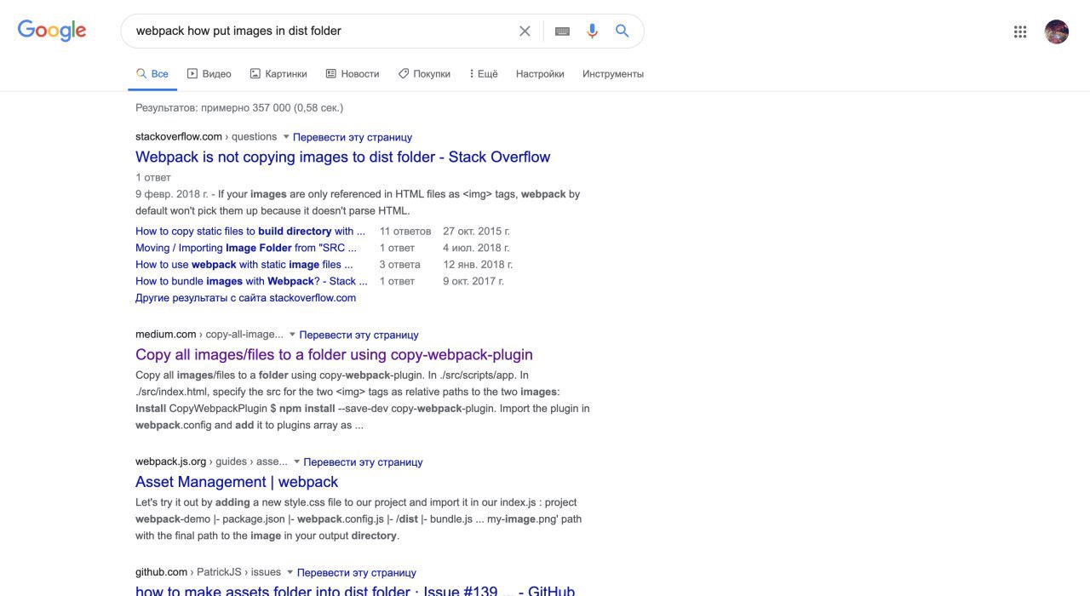Open 'How to copy static files' sublink
The width and height of the screenshot is (1090, 596).
pyautogui.click(x=250, y=231)
